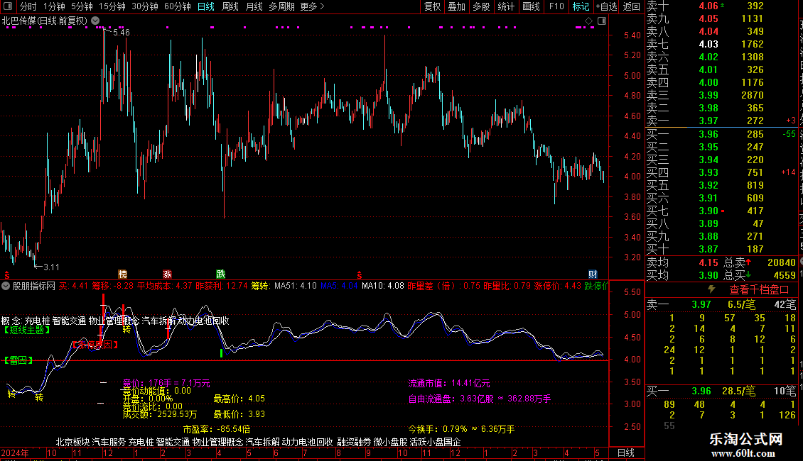Viewport: 803px width, 461px height.
Task: Click the 【涨停原因】 label
Action: point(95,345)
